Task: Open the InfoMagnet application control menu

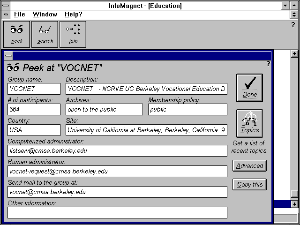Action: point(5,6)
